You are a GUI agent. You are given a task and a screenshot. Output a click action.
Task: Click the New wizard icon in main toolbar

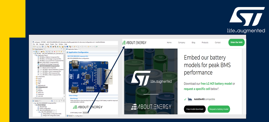[x=34, y=46]
